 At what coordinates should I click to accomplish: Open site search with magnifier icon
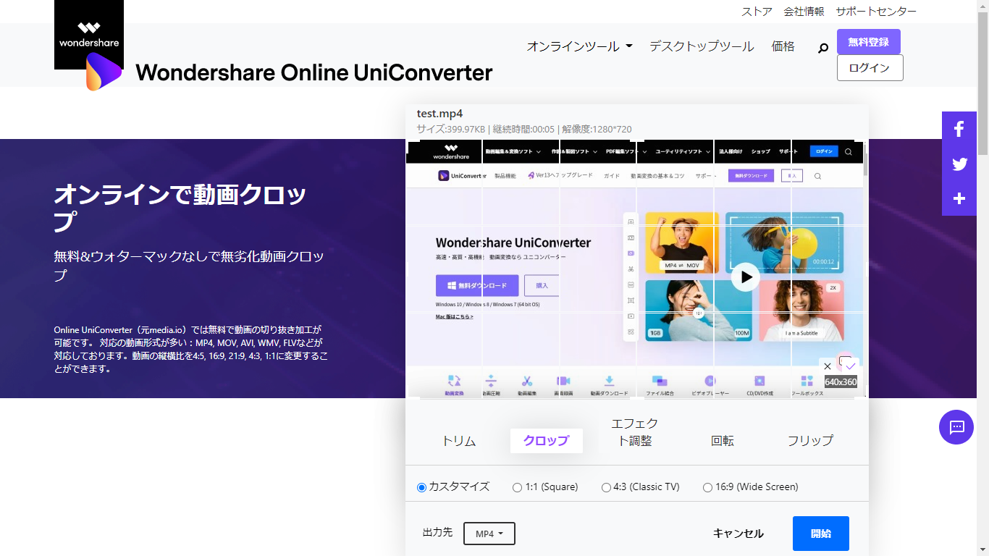pos(823,48)
